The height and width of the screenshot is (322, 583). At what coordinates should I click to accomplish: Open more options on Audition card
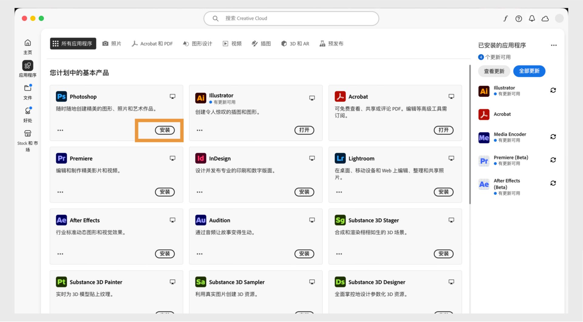click(199, 254)
